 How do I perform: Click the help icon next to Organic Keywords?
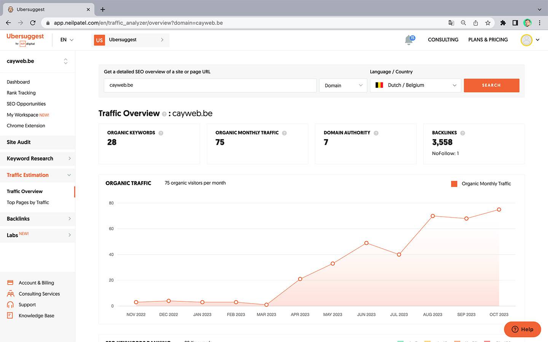tap(161, 133)
